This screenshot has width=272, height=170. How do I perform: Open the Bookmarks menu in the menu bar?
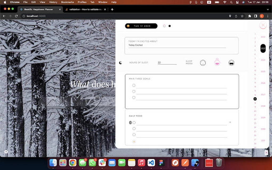tap(67, 2)
